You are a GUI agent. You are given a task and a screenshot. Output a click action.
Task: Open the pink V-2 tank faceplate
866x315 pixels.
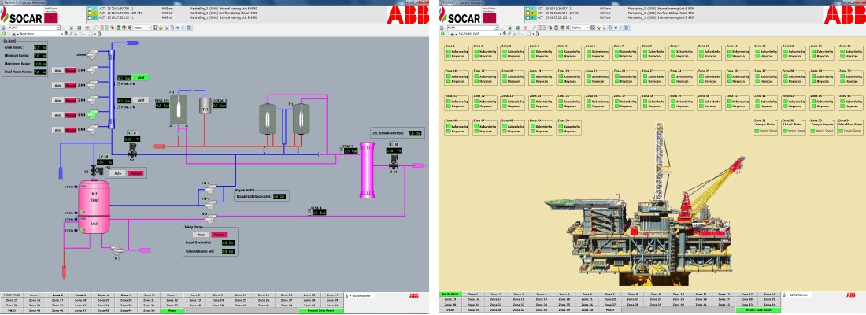(x=93, y=203)
